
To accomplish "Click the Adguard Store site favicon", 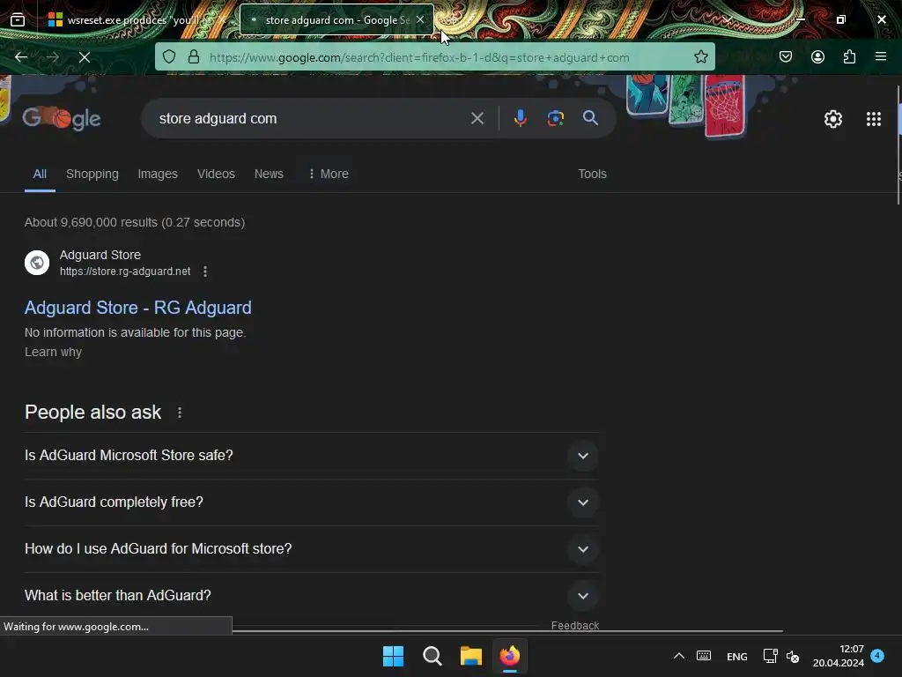I will point(37,263).
